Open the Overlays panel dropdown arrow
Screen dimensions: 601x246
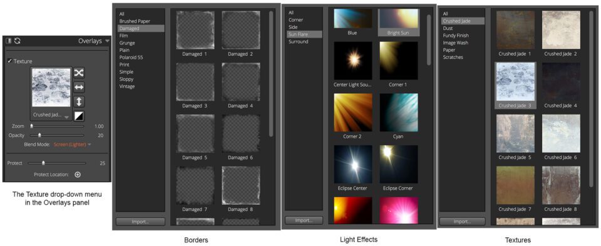107,41
